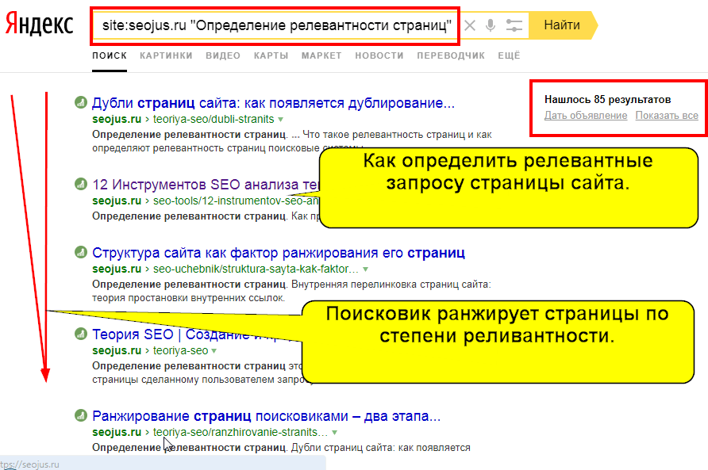This screenshot has width=708, height=470.
Task: Open advanced search settings sliders icon
Action: tap(514, 25)
